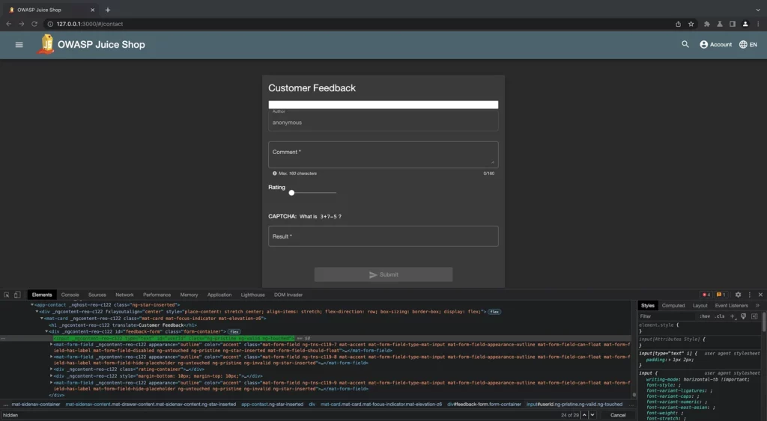
Task: Switch to the Application tab
Action: 219,295
